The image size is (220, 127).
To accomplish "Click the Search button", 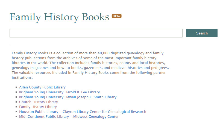I will coord(202,33).
